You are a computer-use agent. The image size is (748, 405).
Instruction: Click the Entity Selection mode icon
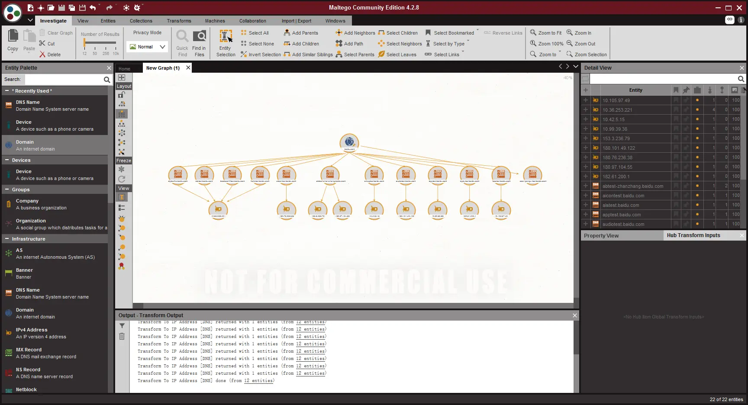226,37
